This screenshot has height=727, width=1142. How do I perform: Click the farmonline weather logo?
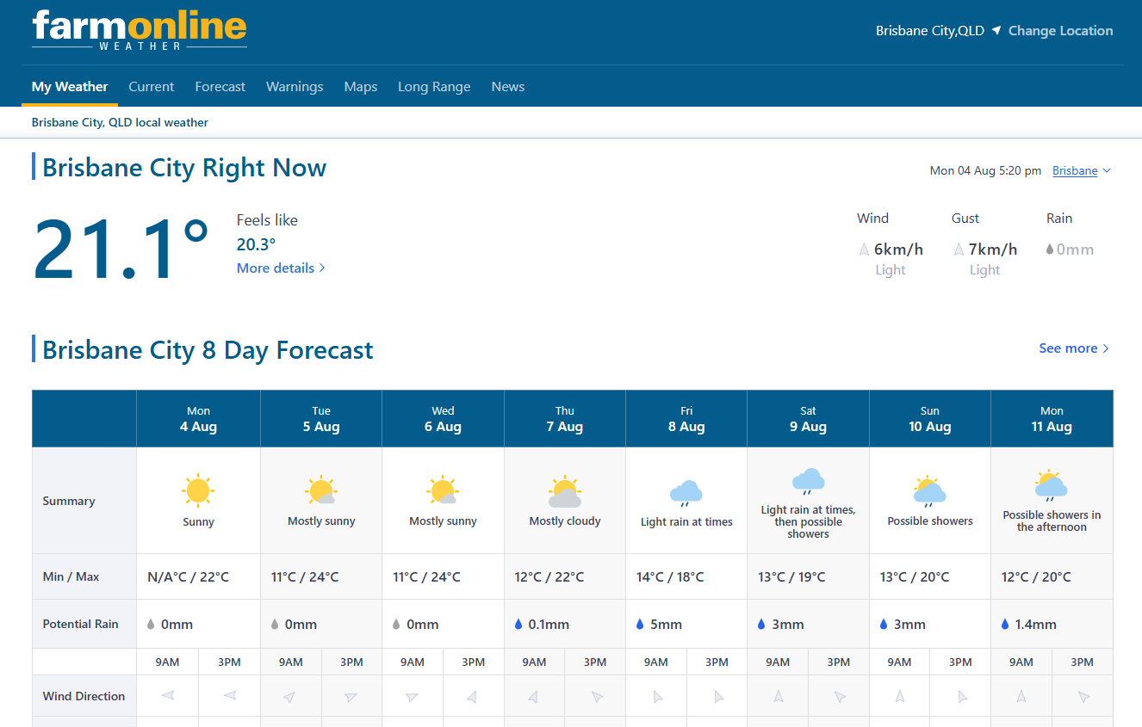tap(138, 29)
